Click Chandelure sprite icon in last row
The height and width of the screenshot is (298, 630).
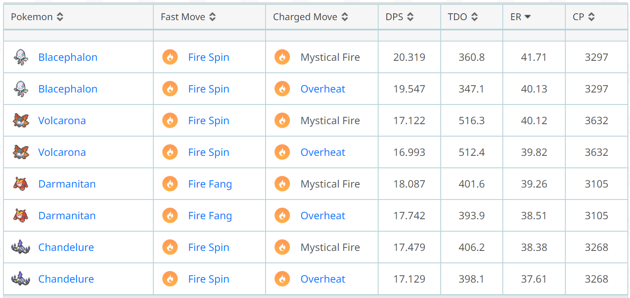click(21, 279)
